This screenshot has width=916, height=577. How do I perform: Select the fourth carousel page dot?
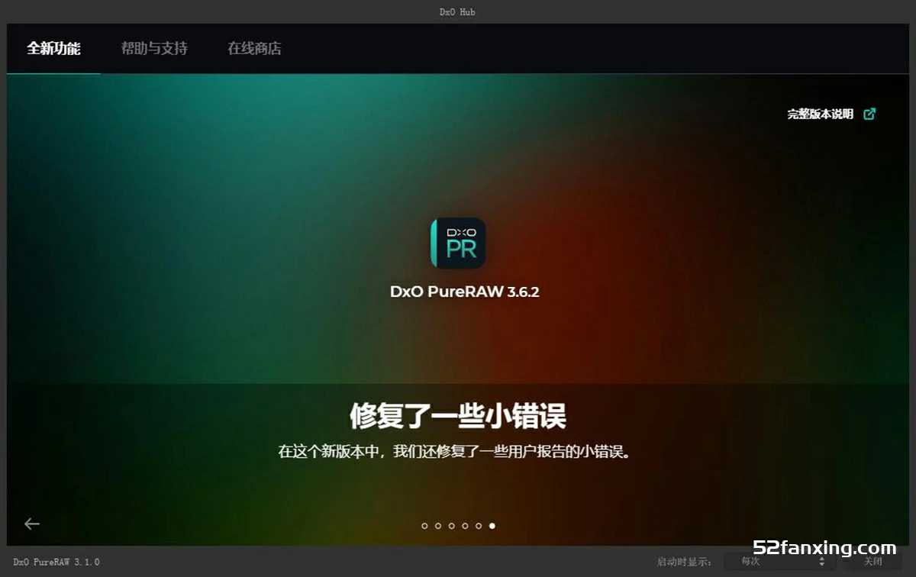click(x=465, y=526)
